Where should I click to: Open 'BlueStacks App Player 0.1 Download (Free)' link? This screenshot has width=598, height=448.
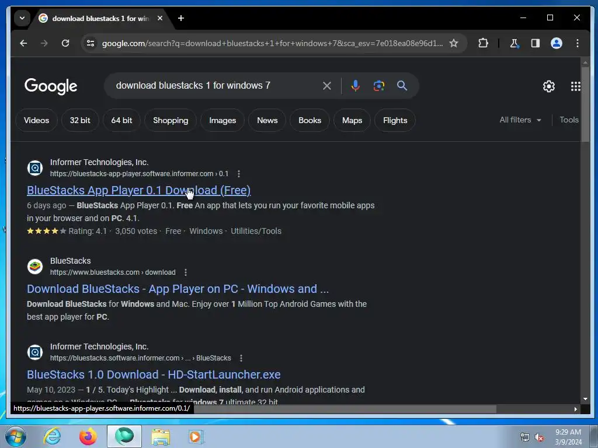click(139, 190)
